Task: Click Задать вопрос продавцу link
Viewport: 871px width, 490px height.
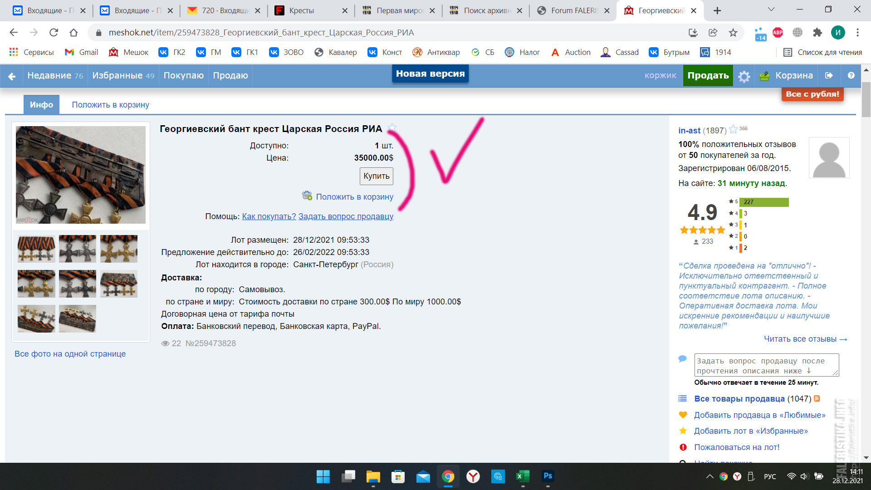Action: (x=346, y=216)
